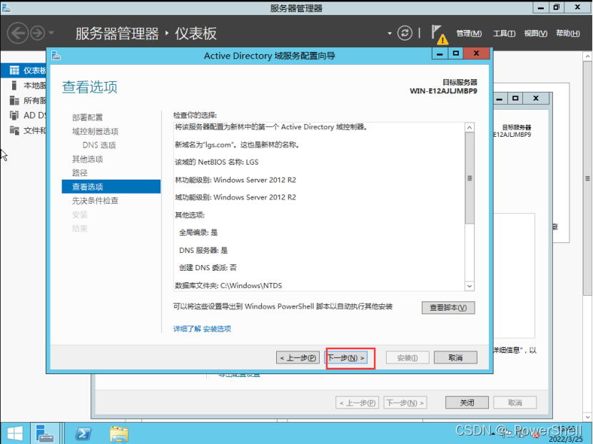This screenshot has width=593, height=444.
Task: Go to DNS 选项 wizard step
Action: pos(99,145)
